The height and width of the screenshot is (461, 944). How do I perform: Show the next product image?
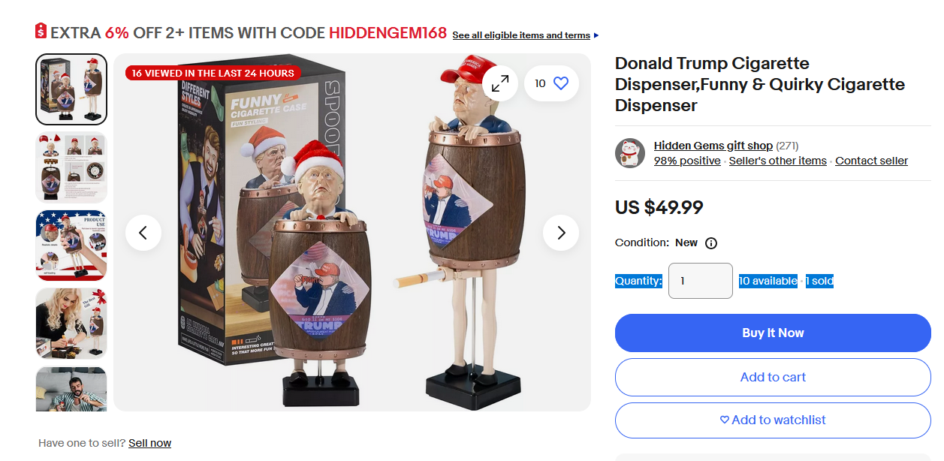point(561,233)
